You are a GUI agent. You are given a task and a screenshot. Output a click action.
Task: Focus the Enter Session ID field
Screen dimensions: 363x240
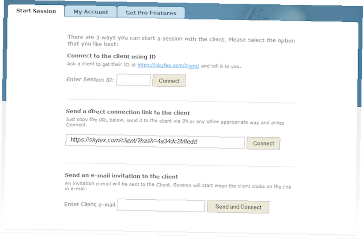133,80
